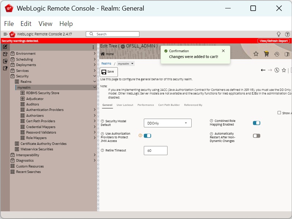The image size is (292, 219).
Task: Open page history clock icon near arrows
Action: click(x=277, y=70)
